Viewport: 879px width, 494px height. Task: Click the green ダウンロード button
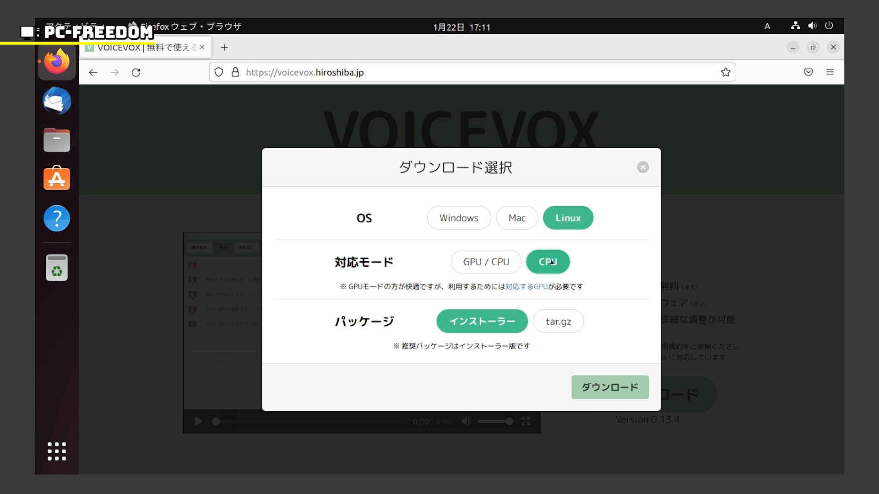click(610, 387)
